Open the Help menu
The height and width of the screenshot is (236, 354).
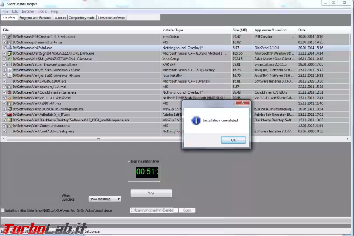[x=54, y=11]
